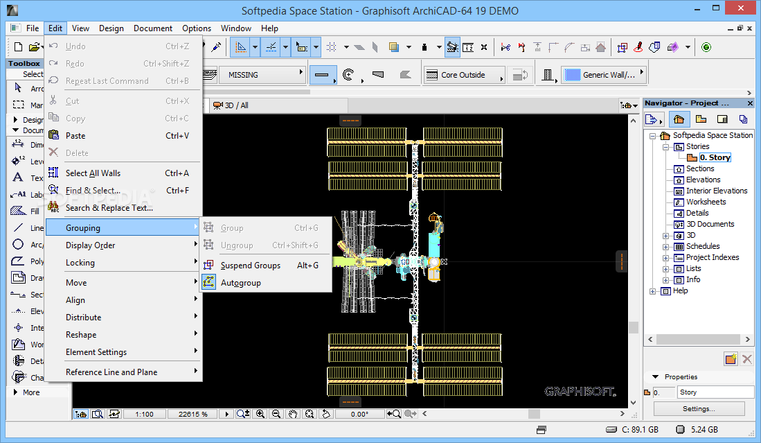Image resolution: width=761 pixels, height=443 pixels.
Task: Open the MISSING layer dropdown
Action: [x=261, y=75]
